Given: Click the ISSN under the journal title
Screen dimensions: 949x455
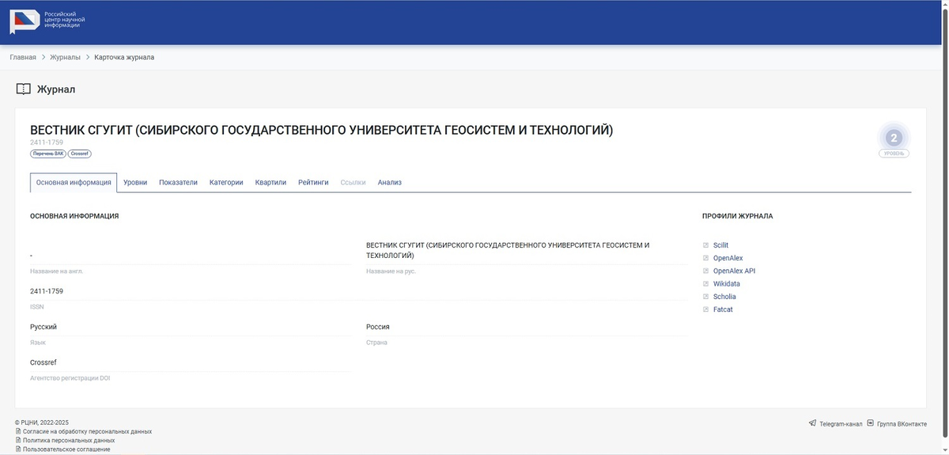Looking at the screenshot, I should click(47, 142).
